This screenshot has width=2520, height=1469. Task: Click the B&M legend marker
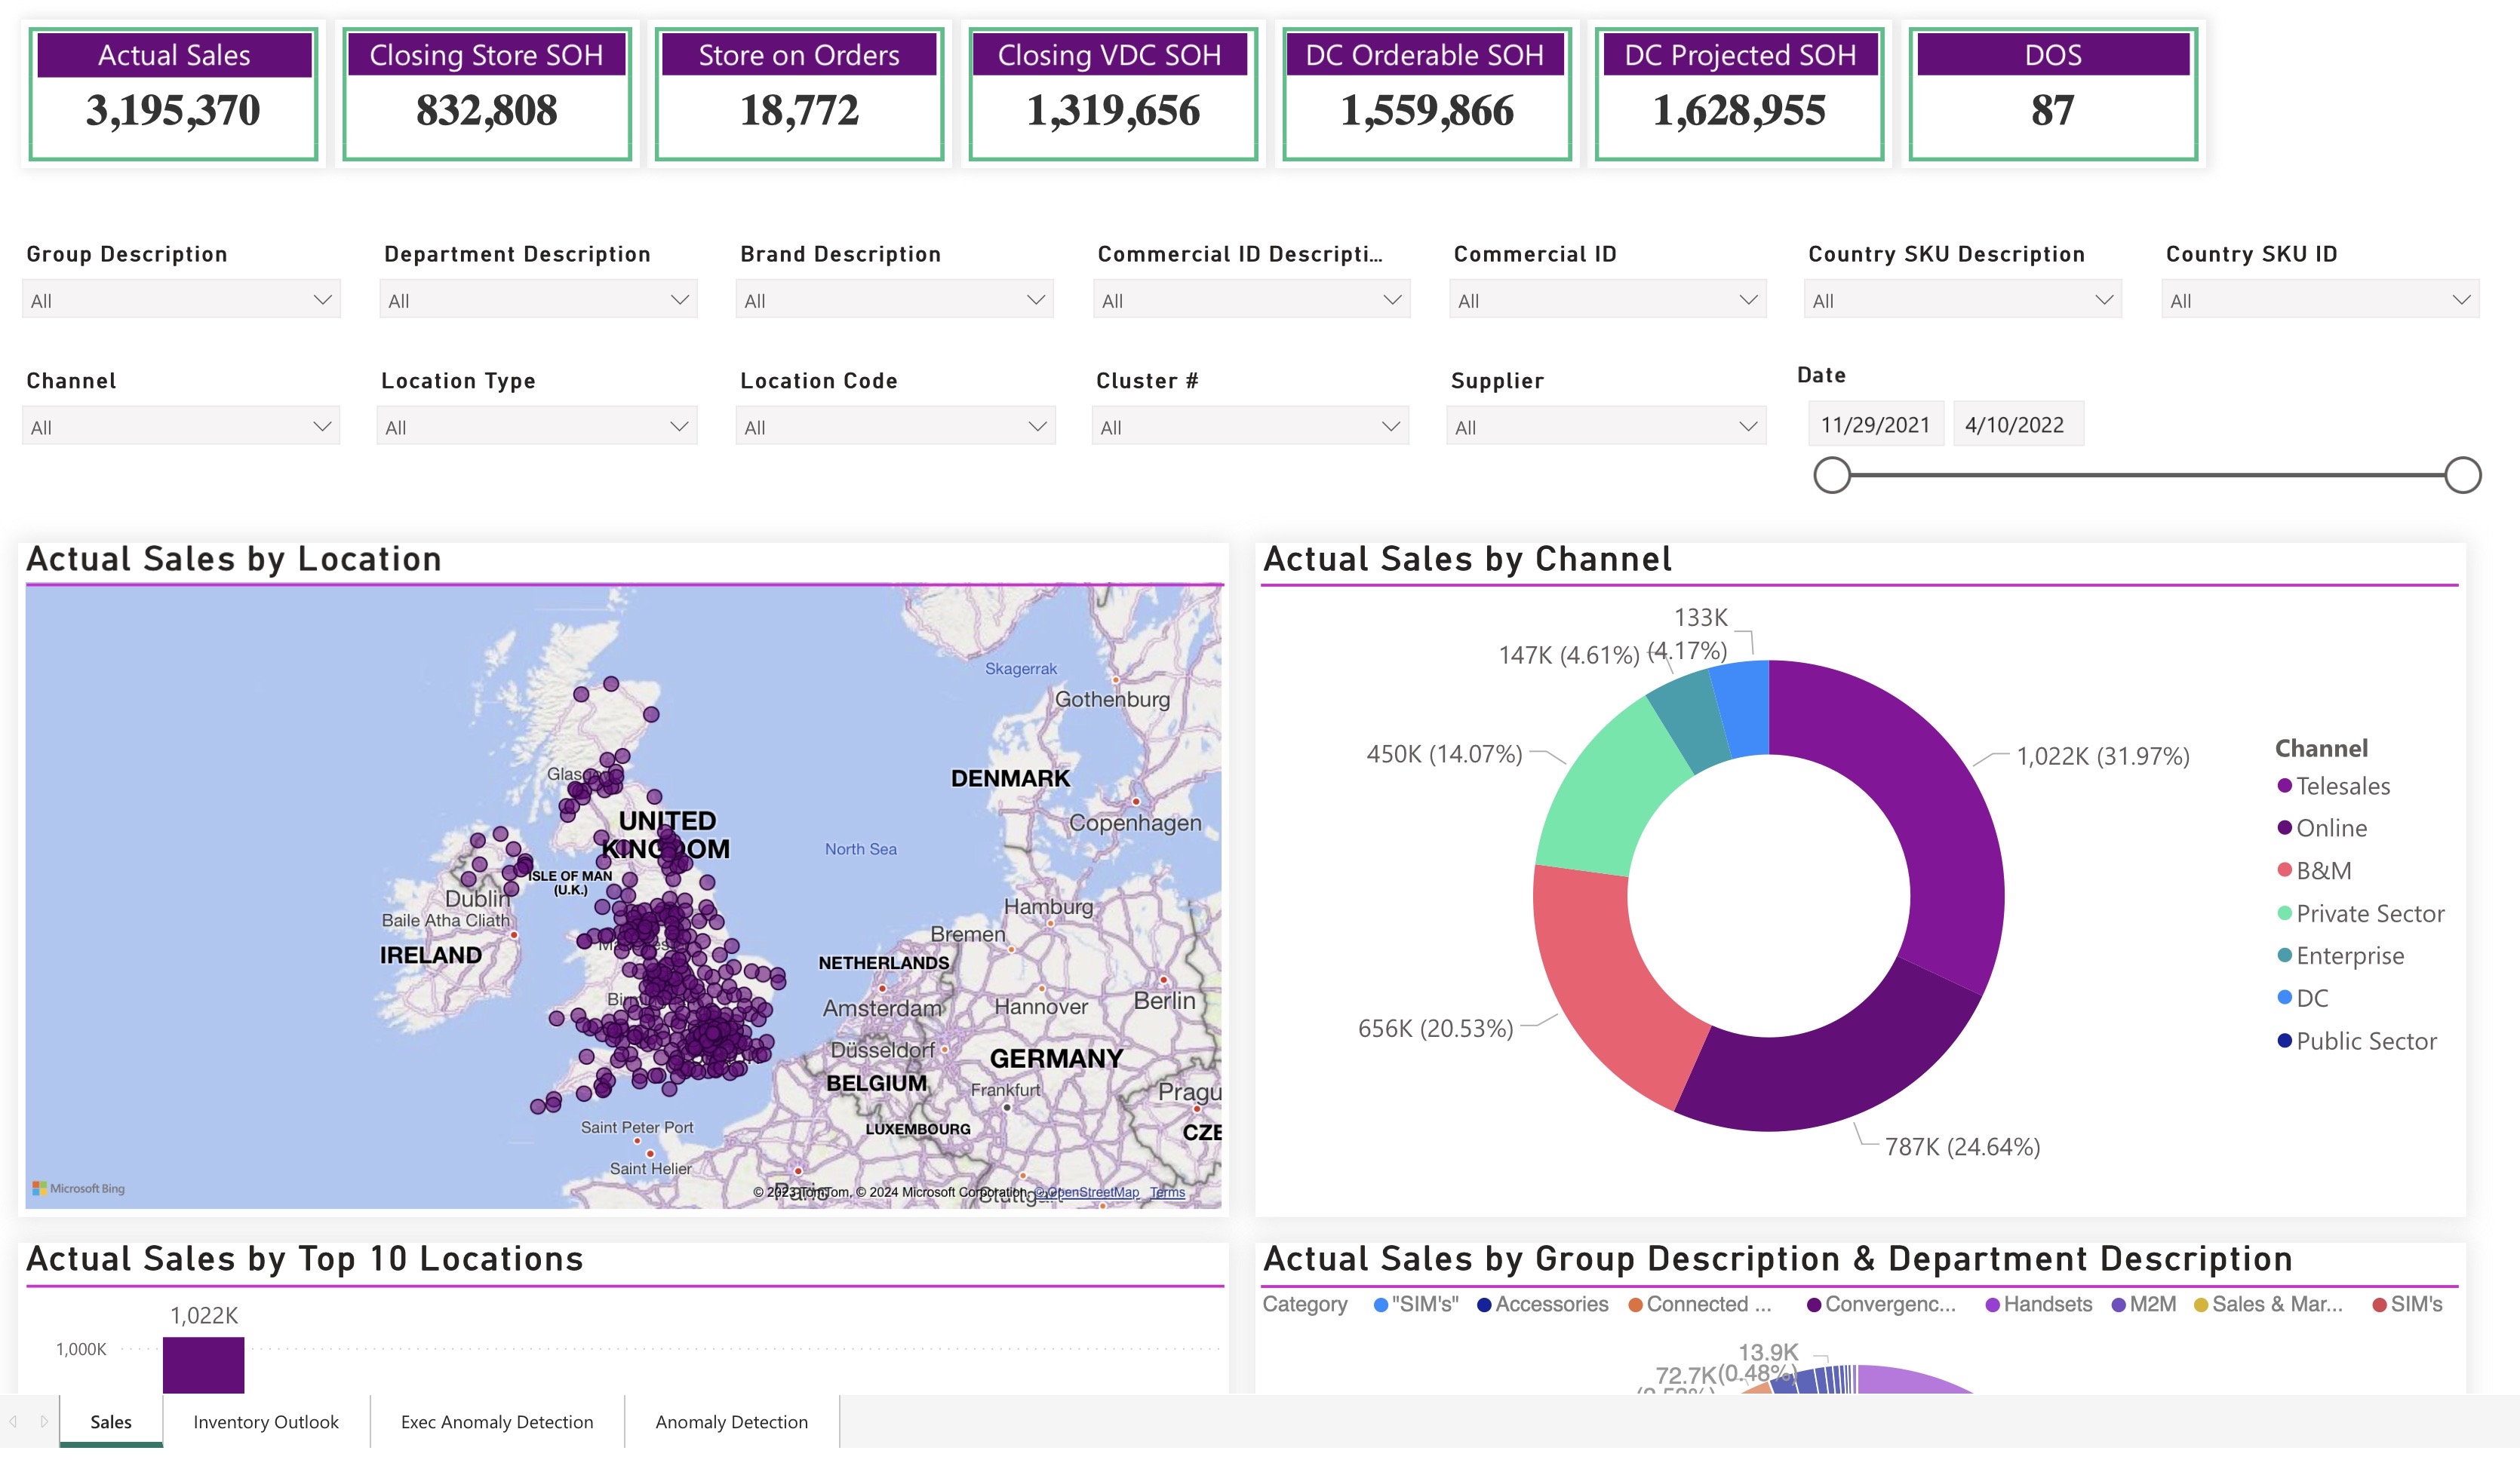click(2284, 869)
